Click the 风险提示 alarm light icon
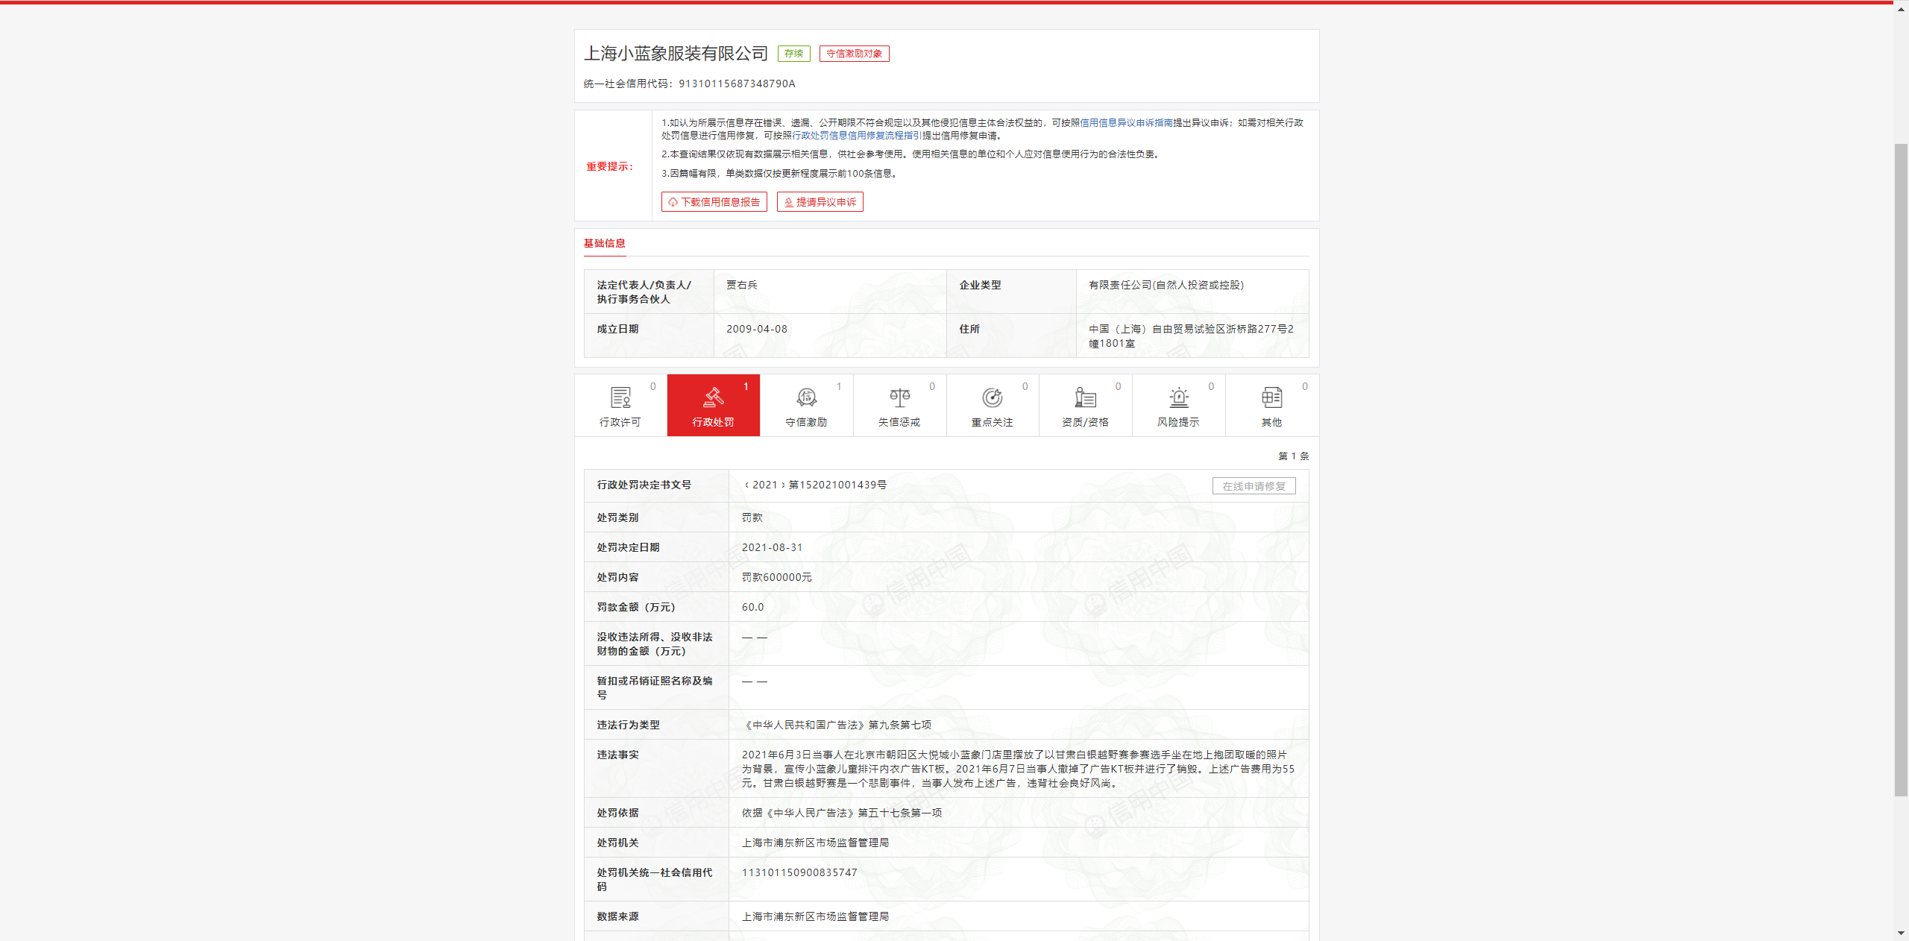The width and height of the screenshot is (1909, 941). point(1178,397)
